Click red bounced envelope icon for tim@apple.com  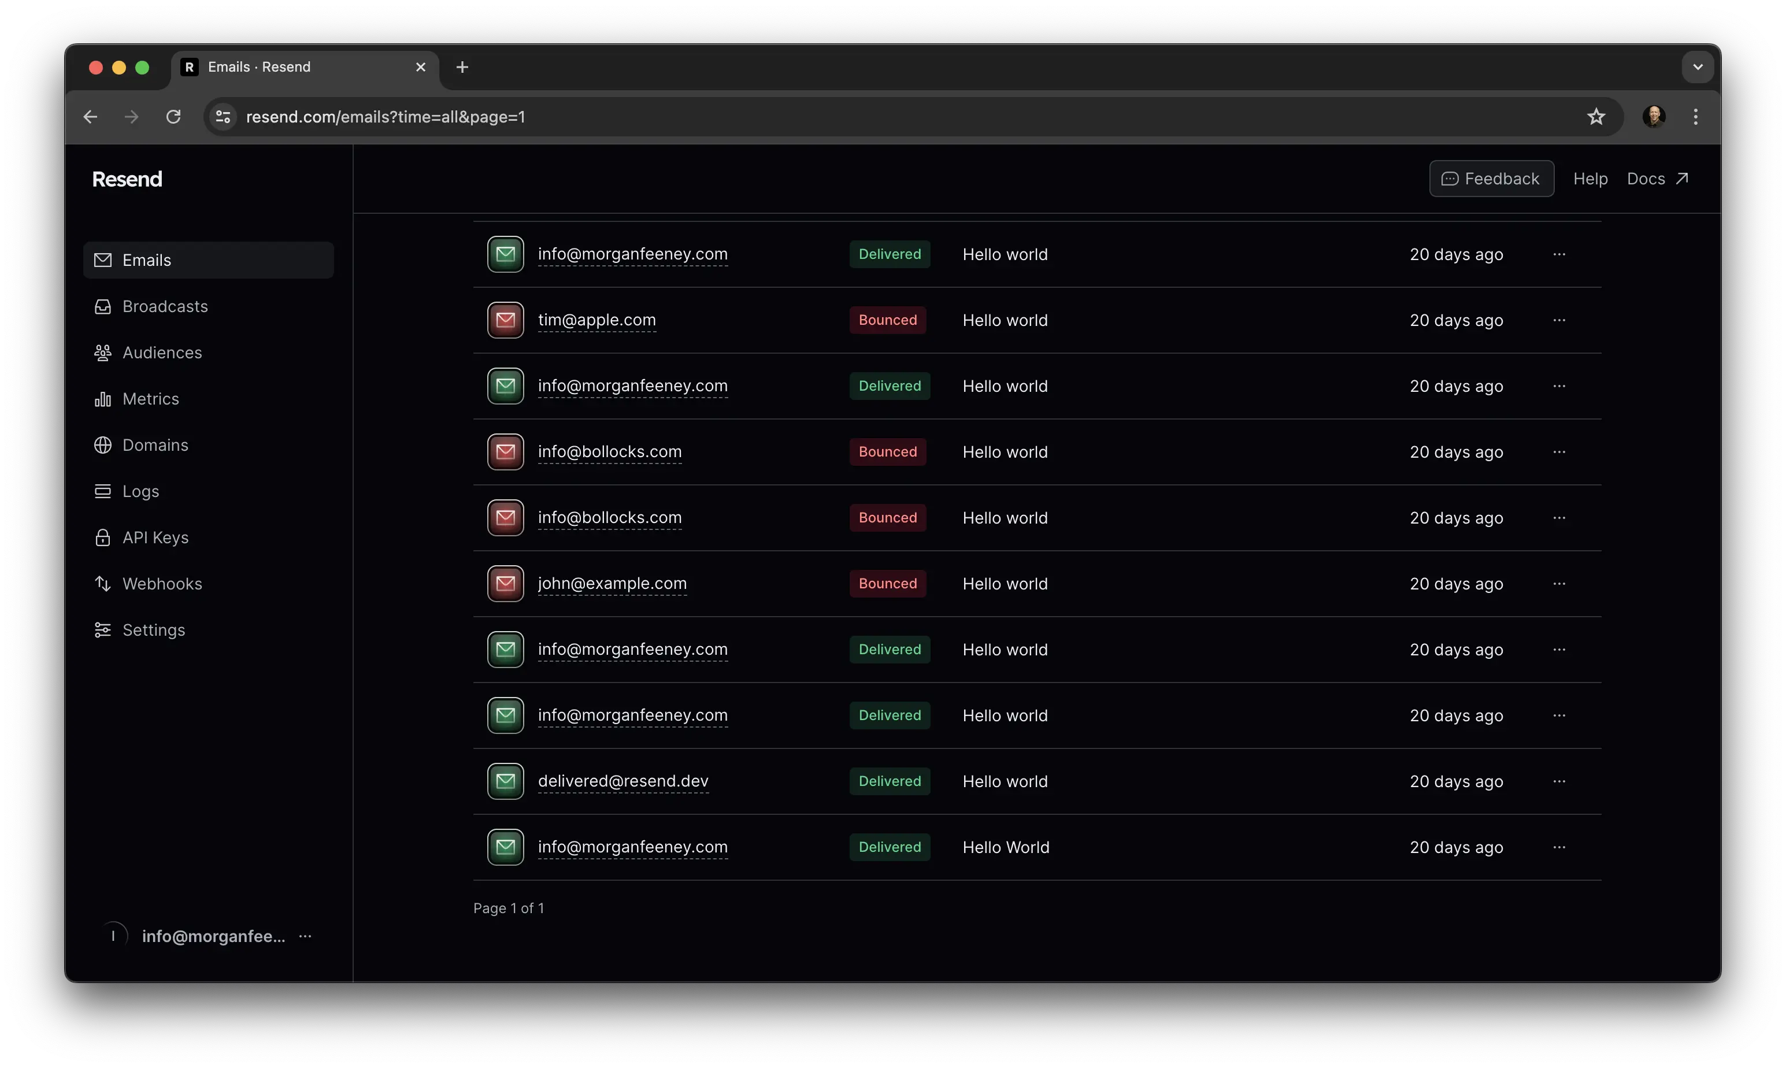pyautogui.click(x=505, y=320)
